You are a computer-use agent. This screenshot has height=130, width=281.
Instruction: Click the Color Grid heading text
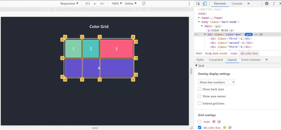pos(99,27)
